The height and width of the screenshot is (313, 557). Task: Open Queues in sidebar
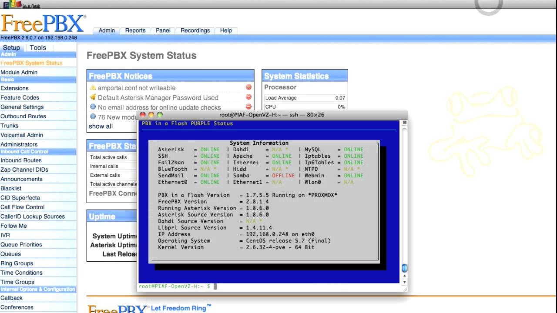11,254
